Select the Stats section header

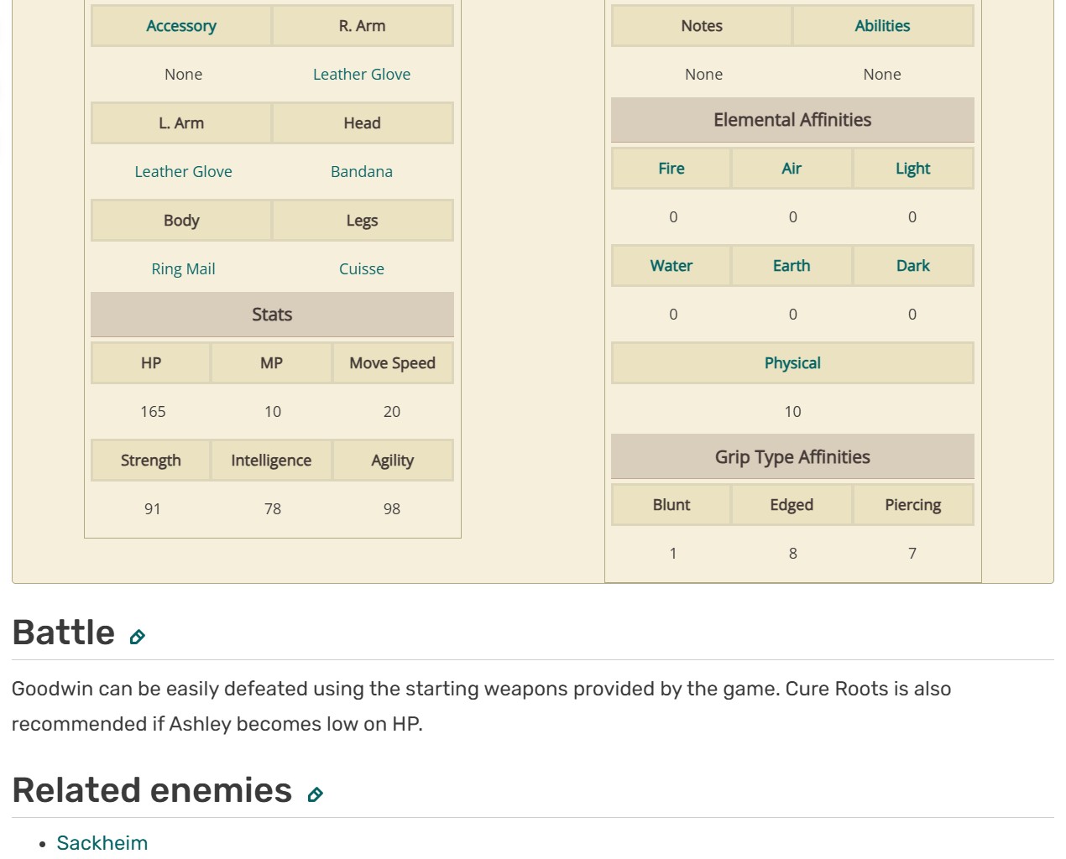(x=272, y=315)
